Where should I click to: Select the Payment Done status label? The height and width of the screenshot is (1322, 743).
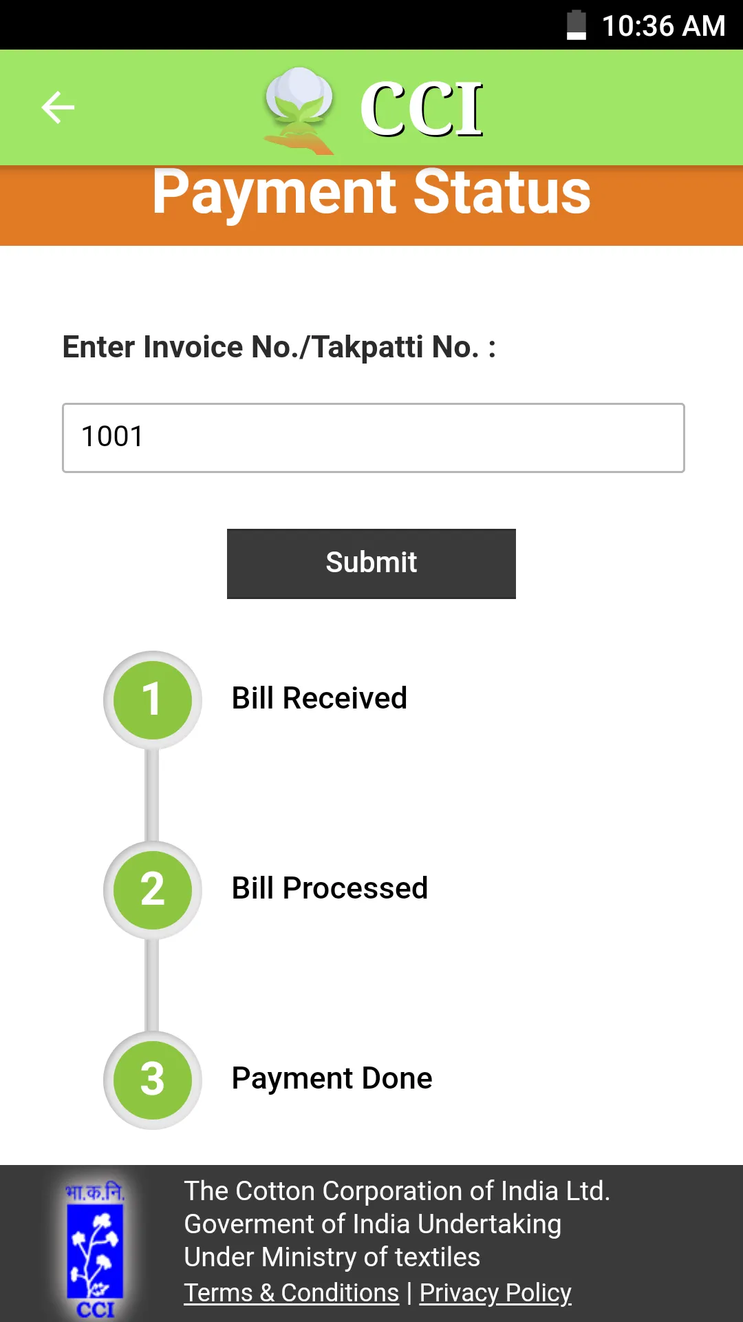click(331, 1078)
